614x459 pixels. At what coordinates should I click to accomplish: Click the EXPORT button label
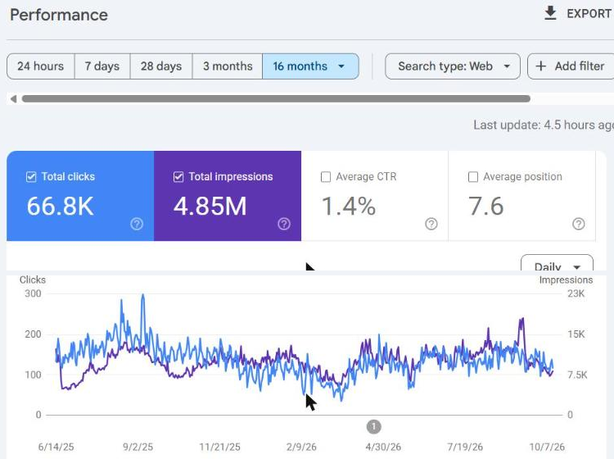pyautogui.click(x=589, y=14)
